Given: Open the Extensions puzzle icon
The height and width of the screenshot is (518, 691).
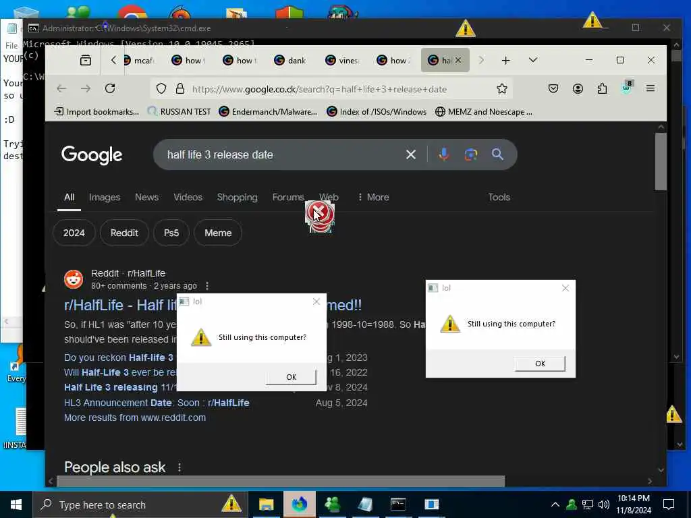Looking at the screenshot, I should [x=602, y=88].
